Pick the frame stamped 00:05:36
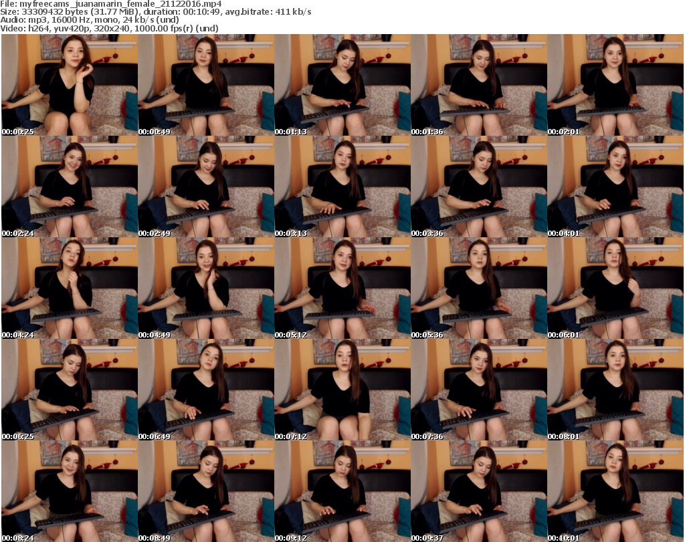 (479, 289)
